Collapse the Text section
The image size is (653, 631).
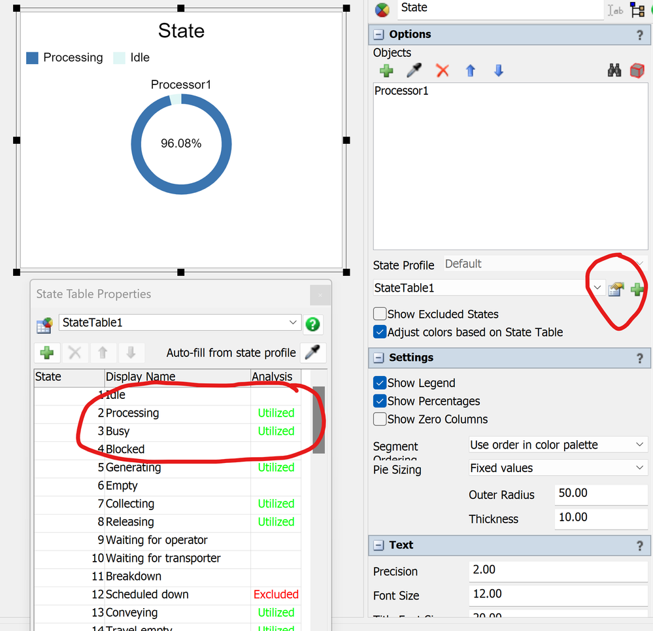pos(378,545)
